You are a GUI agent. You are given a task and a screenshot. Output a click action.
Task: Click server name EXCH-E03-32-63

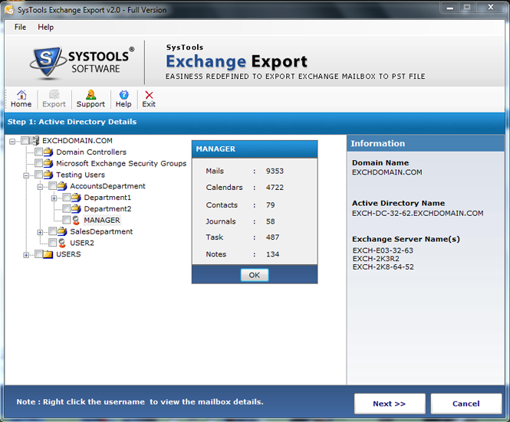[383, 250]
